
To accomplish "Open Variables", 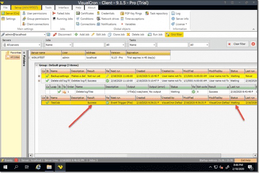I will tap(128, 24).
